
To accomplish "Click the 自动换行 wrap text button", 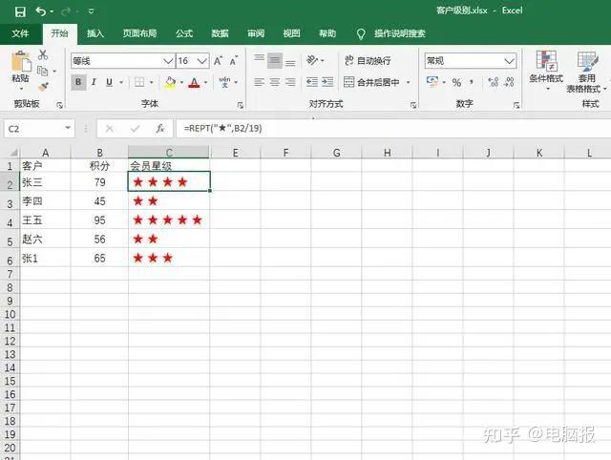I will [x=368, y=61].
